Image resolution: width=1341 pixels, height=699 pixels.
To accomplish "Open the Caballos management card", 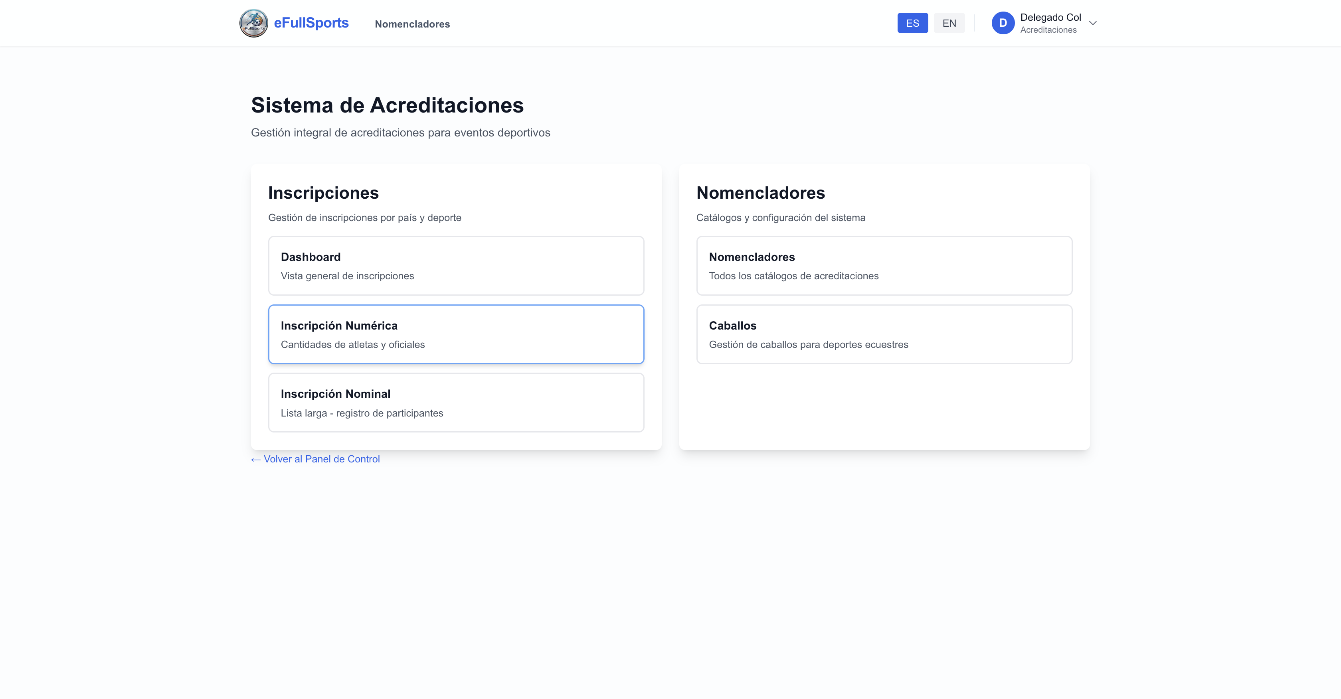I will (883, 334).
